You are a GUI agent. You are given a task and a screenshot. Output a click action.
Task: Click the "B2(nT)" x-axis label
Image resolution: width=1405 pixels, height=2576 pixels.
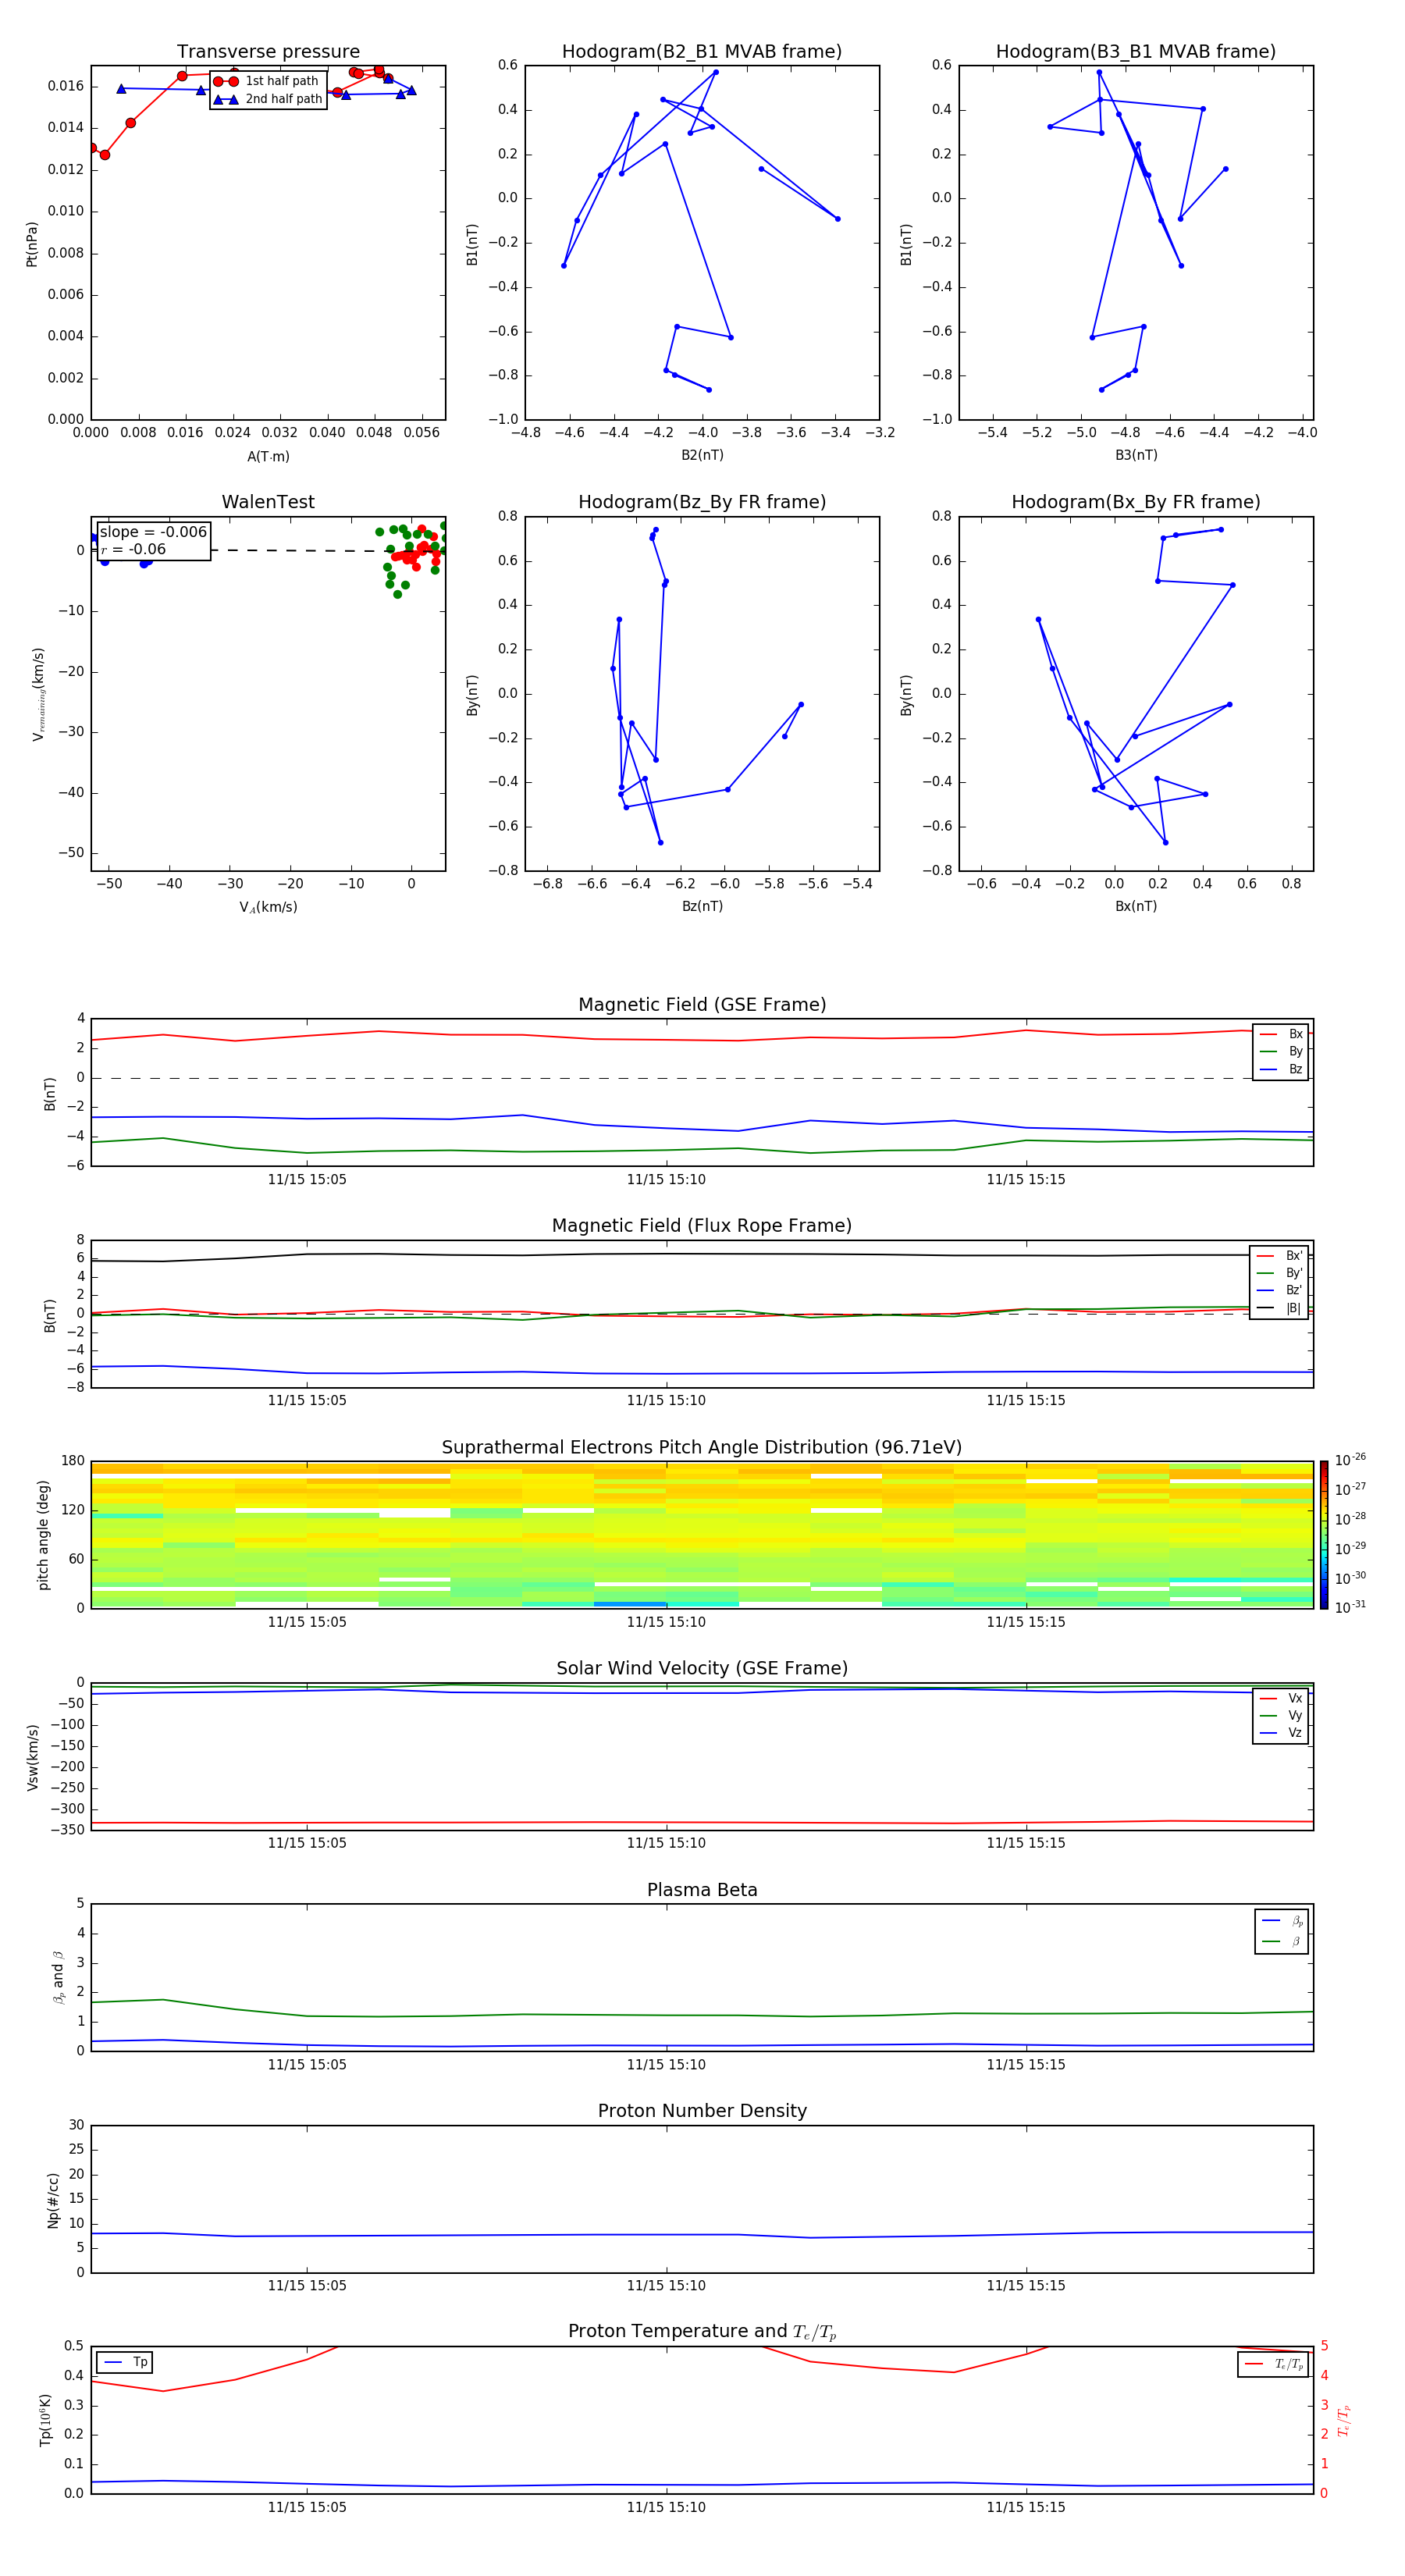point(702,455)
